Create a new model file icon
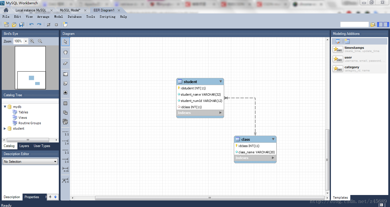The width and height of the screenshot is (390, 207). (6, 25)
